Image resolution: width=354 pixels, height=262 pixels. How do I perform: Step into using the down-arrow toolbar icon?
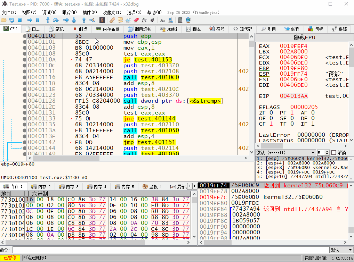pos(48,20)
